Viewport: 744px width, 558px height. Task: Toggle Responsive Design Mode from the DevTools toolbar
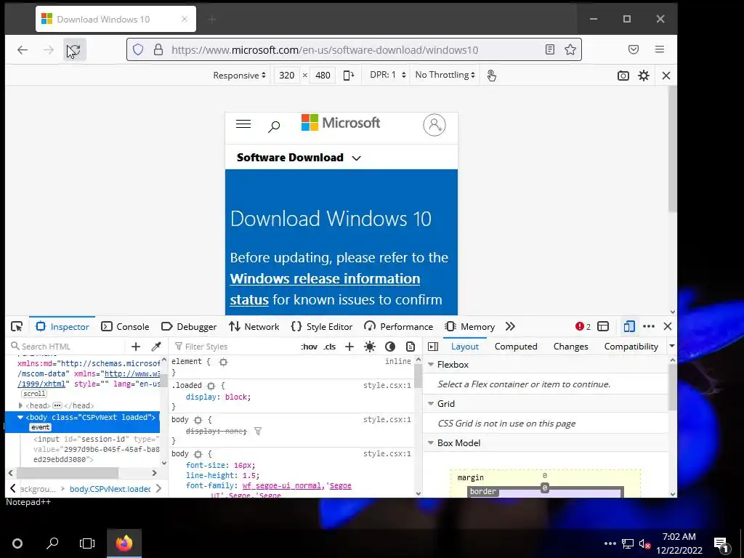point(629,326)
